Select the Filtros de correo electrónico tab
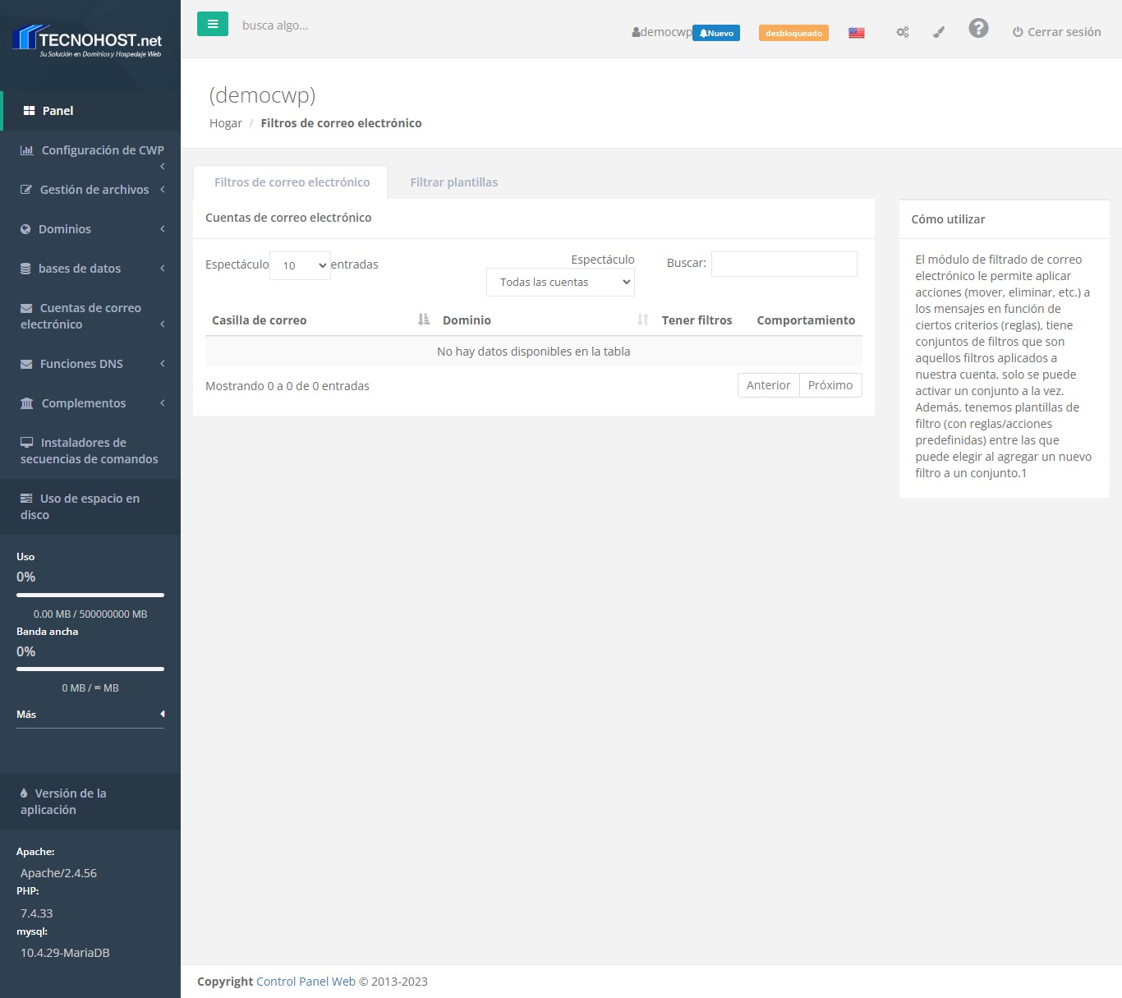Screen dimensions: 1122x998 292,182
